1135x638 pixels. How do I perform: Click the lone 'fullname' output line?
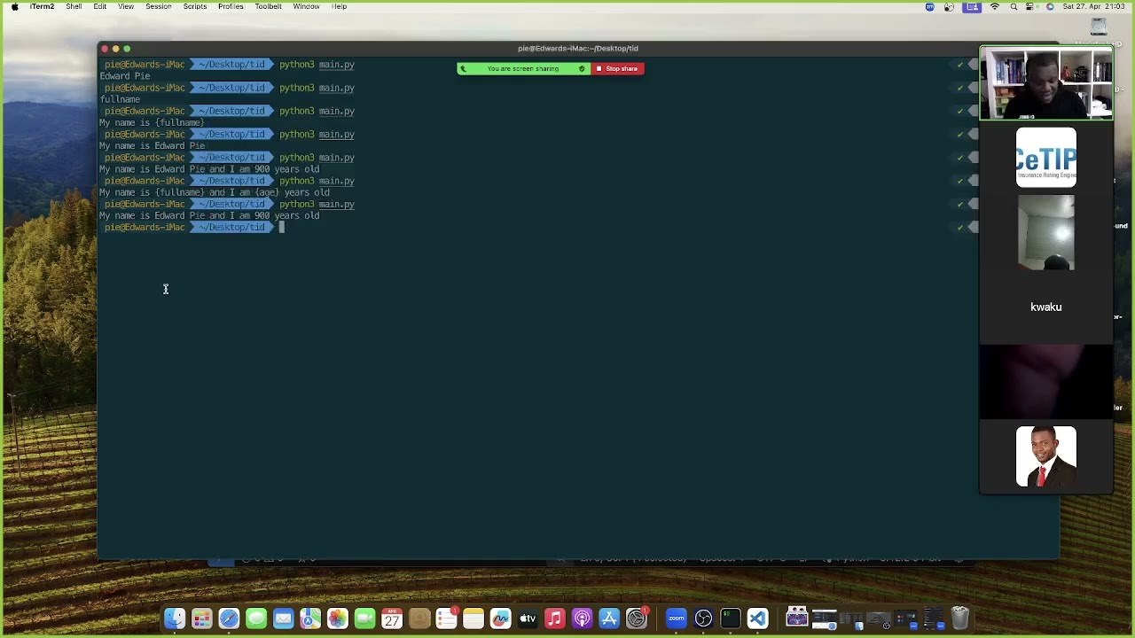pos(120,99)
